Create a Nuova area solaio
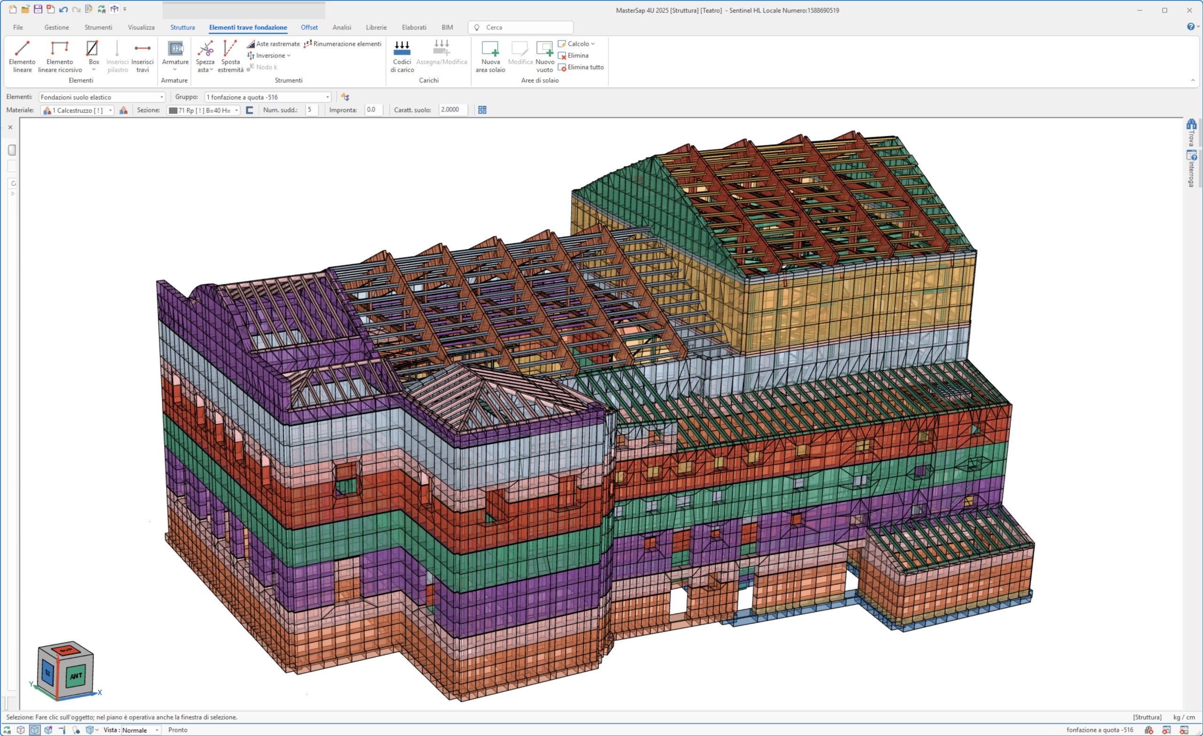The width and height of the screenshot is (1203, 736). coord(490,56)
